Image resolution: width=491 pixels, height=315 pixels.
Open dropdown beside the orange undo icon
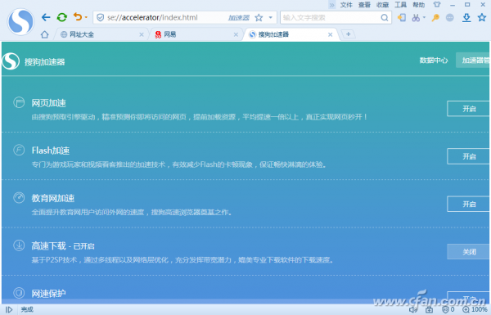pyautogui.click(x=86, y=17)
